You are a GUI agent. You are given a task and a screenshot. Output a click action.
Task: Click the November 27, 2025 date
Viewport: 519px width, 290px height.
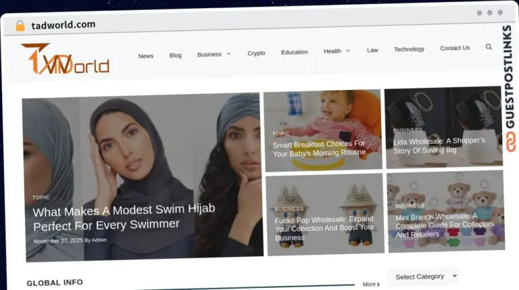58,241
